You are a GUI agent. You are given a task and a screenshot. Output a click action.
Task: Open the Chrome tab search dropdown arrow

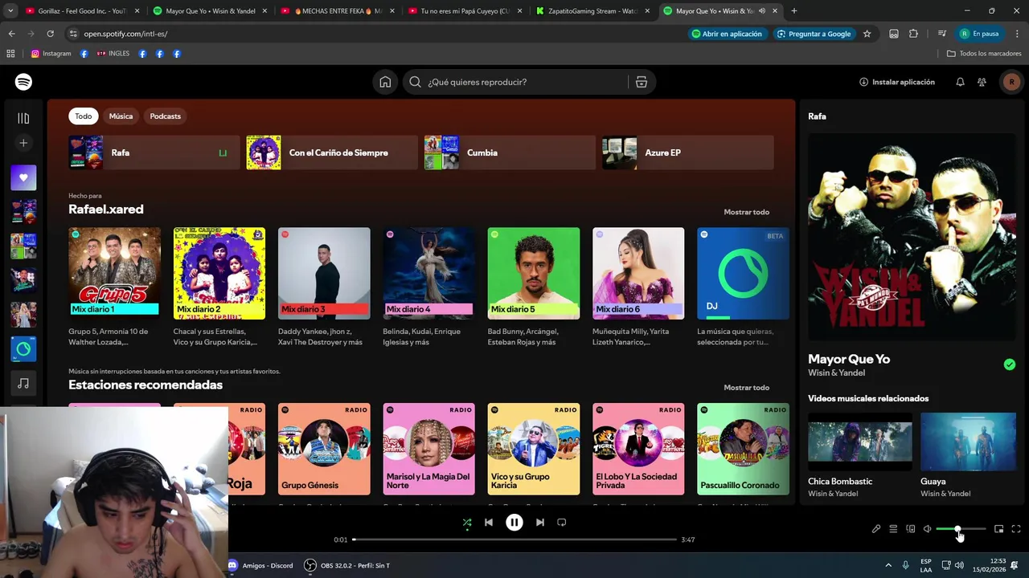coord(10,11)
